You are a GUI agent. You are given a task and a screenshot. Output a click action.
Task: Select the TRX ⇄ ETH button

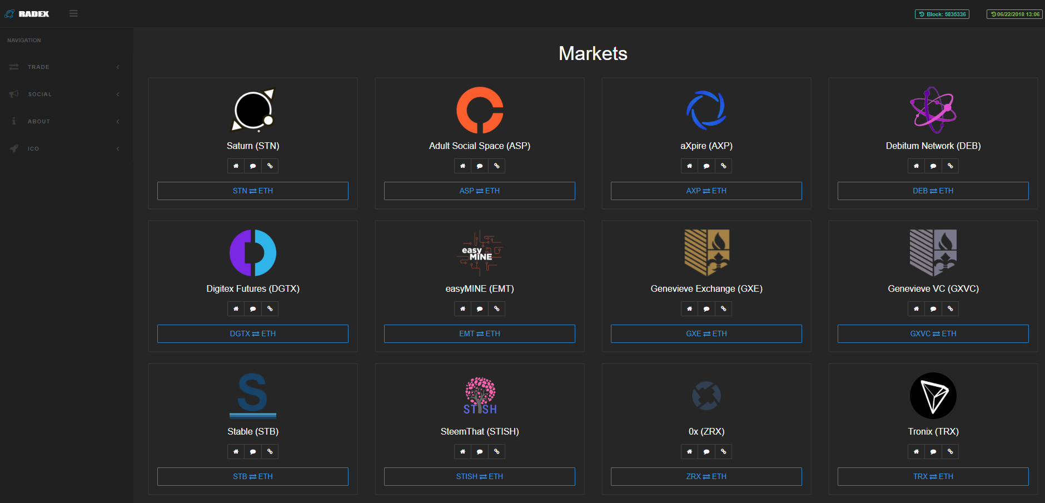(x=933, y=476)
